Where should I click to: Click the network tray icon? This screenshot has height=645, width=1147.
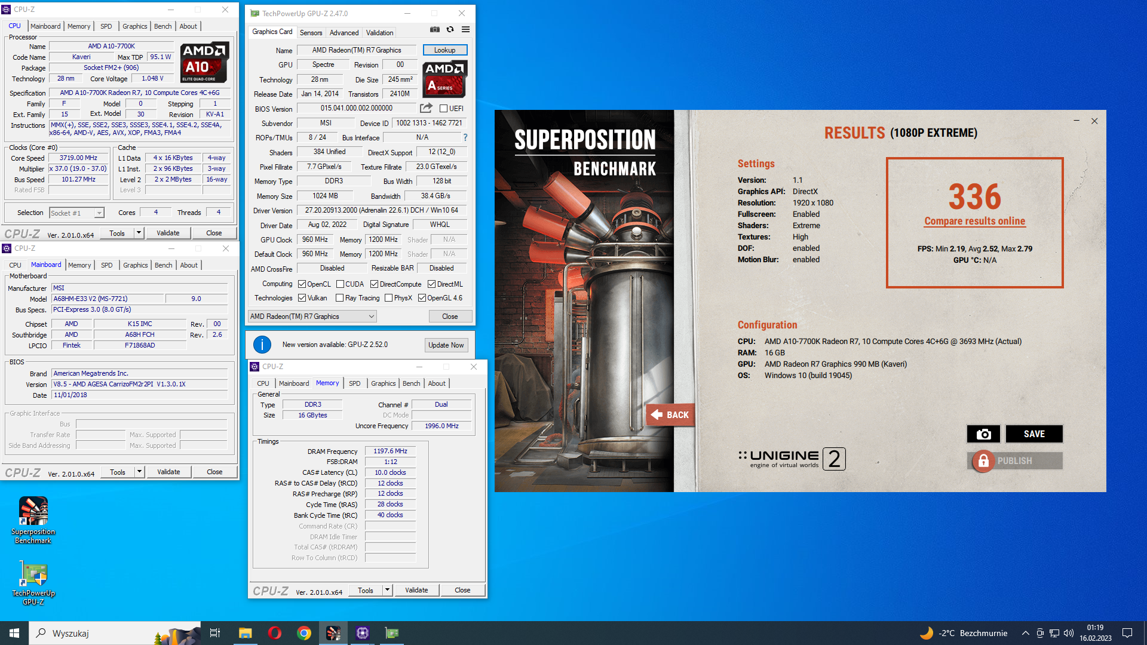[1054, 633]
